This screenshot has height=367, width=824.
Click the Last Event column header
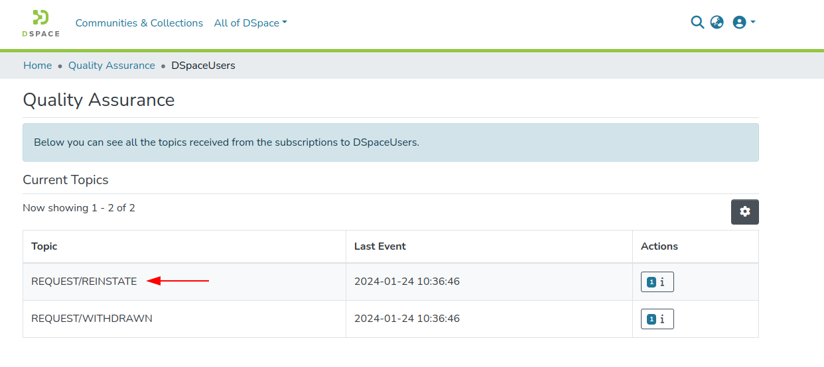tap(380, 246)
